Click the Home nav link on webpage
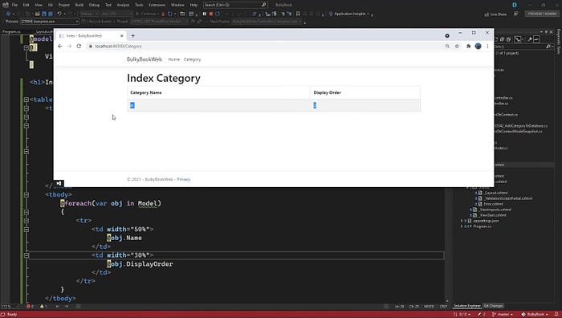This screenshot has height=318, width=562. coord(174,59)
